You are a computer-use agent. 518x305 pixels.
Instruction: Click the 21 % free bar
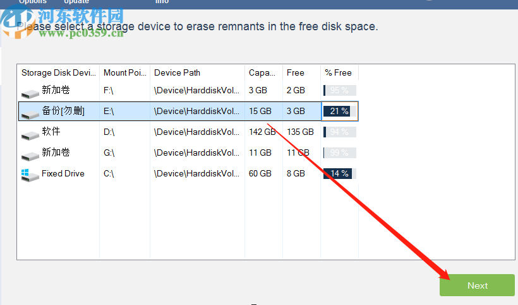pyautogui.click(x=340, y=111)
